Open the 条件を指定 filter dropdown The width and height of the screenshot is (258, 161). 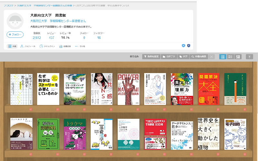point(151,57)
